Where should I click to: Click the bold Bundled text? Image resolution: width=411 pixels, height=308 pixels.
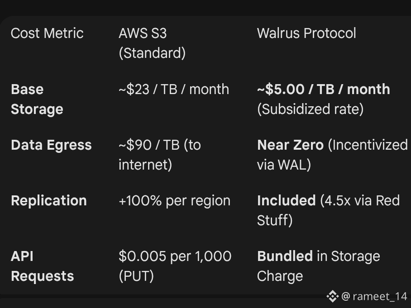pyautogui.click(x=285, y=256)
